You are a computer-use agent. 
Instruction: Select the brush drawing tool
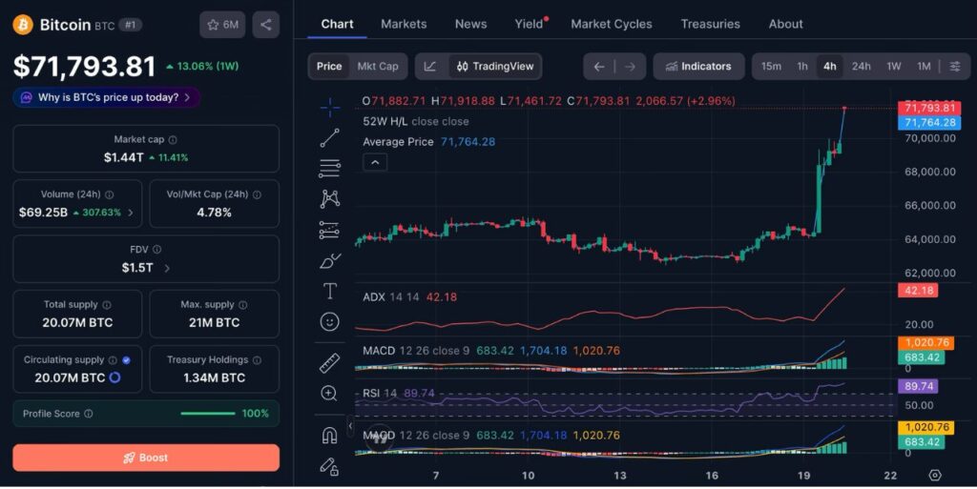329,260
